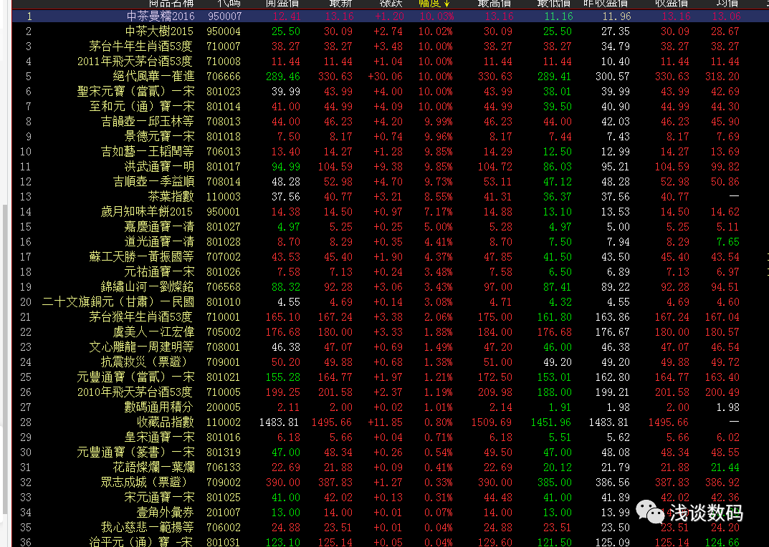Select highest price 209.98
769x547 pixels.
point(495,392)
